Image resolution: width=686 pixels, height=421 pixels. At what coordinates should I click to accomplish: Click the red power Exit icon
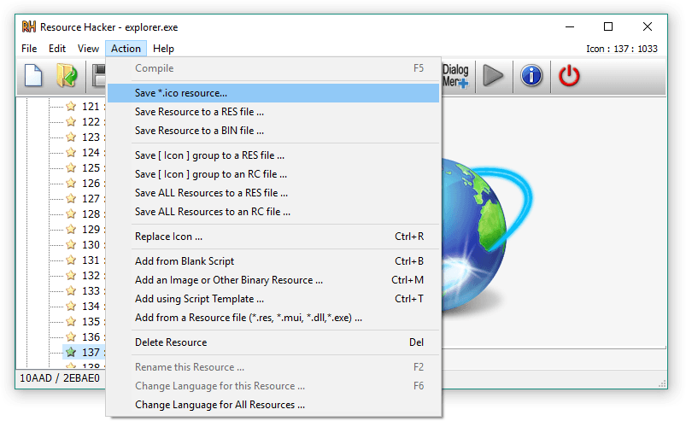click(x=569, y=76)
